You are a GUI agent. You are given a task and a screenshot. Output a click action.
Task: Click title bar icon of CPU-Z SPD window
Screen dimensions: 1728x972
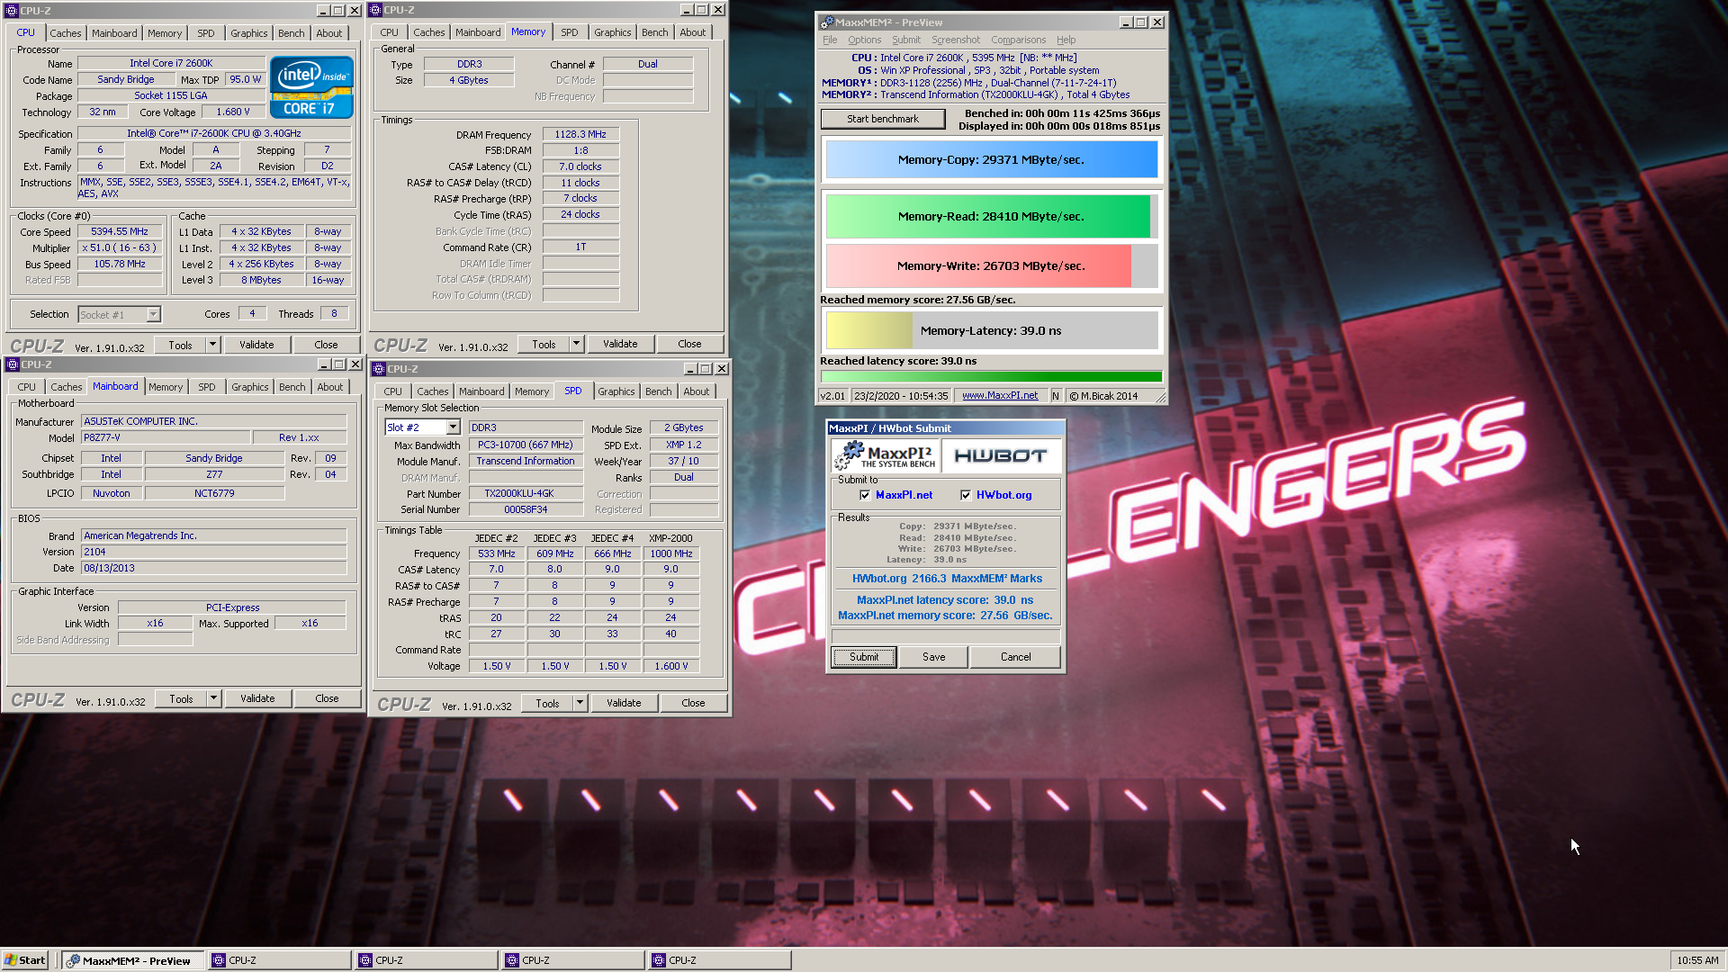(379, 369)
